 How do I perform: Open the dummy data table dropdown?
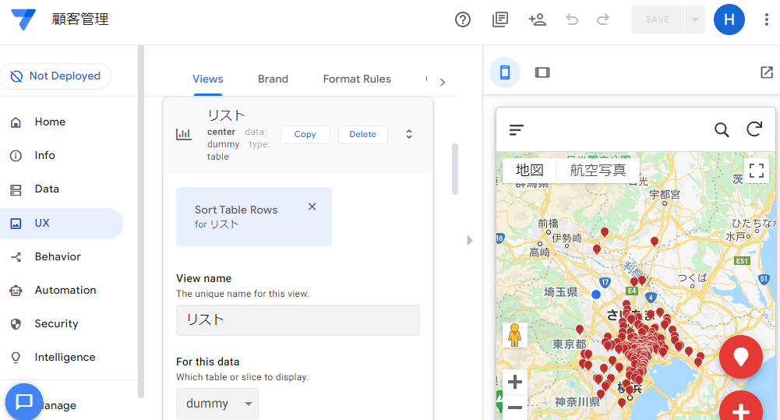217,404
